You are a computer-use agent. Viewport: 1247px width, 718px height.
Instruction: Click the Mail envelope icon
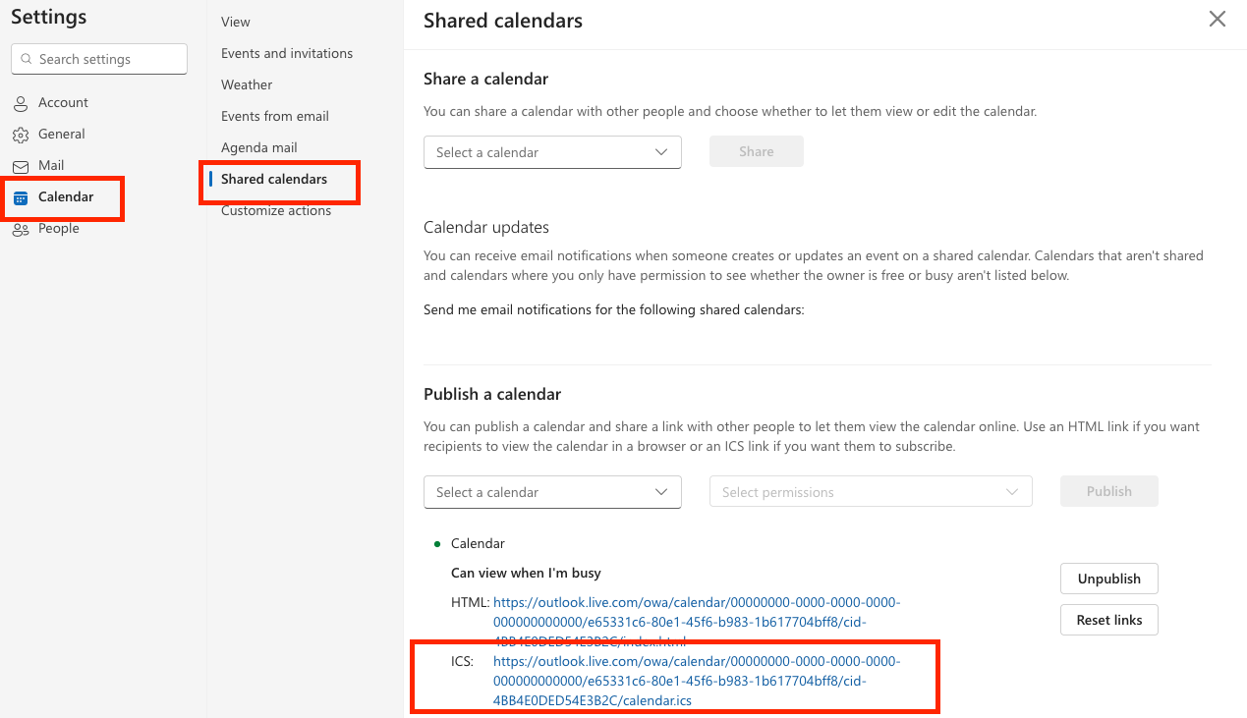(21, 166)
